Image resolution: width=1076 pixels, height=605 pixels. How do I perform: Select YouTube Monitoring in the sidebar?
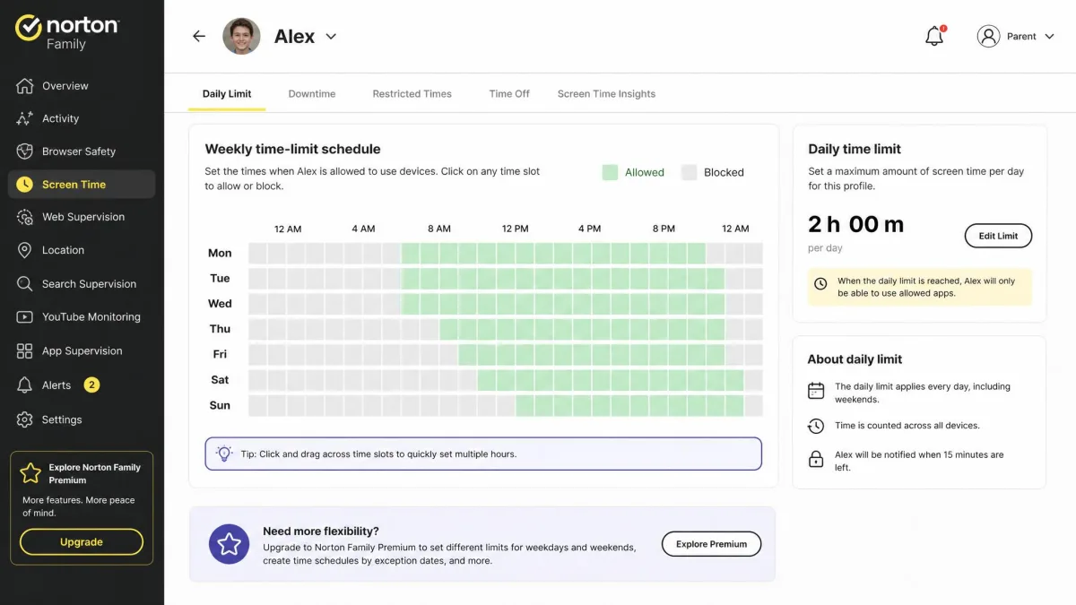coord(82,317)
